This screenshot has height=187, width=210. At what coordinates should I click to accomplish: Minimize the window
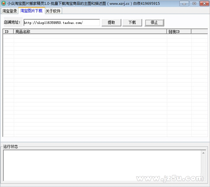pos(184,4)
